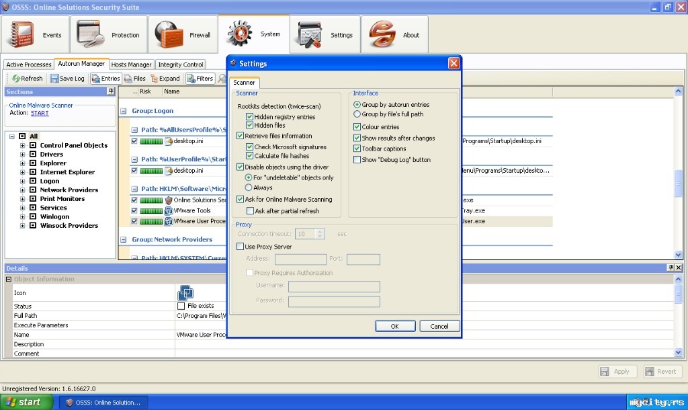This screenshot has height=410, width=688.
Task: Switch to Hosts Manager tab
Action: coord(131,65)
